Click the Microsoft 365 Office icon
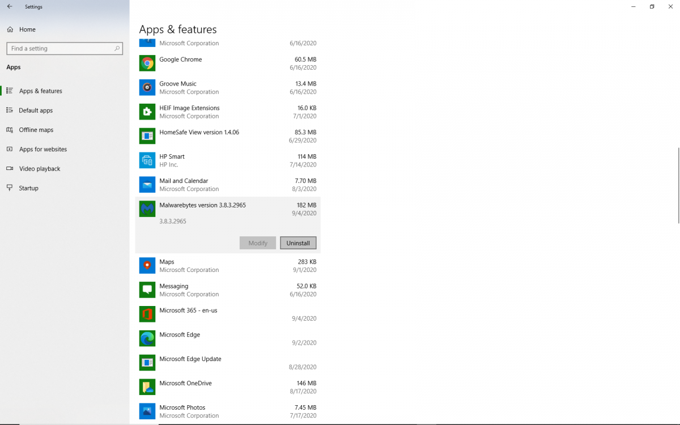 147,314
